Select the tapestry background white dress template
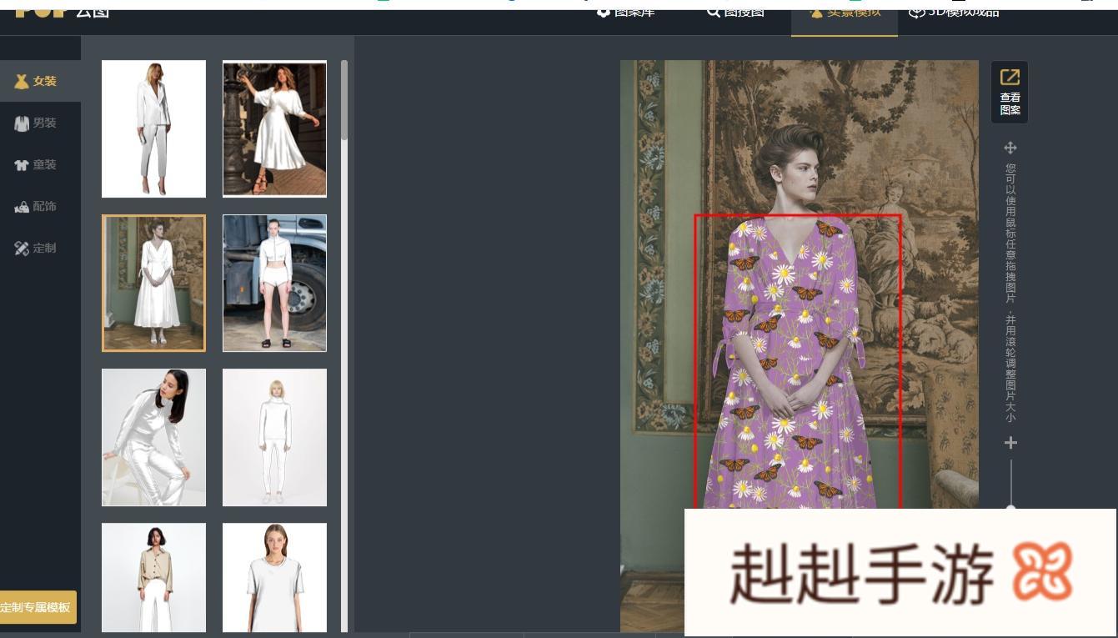The image size is (1118, 638). point(153,283)
